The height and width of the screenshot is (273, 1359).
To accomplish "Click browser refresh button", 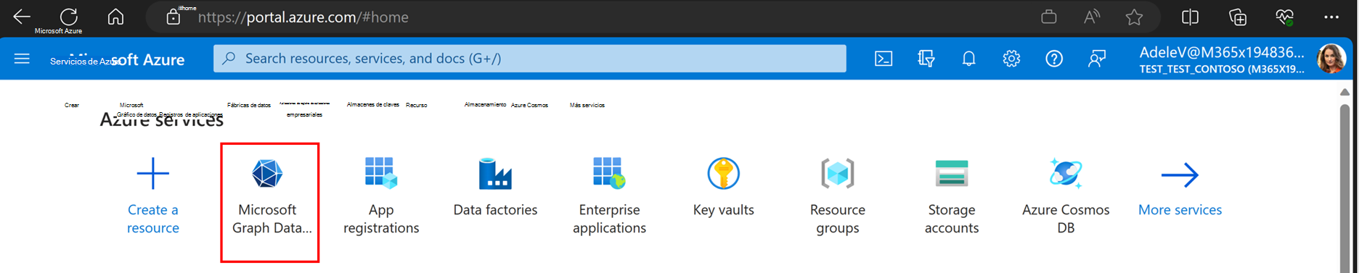I will (x=68, y=16).
